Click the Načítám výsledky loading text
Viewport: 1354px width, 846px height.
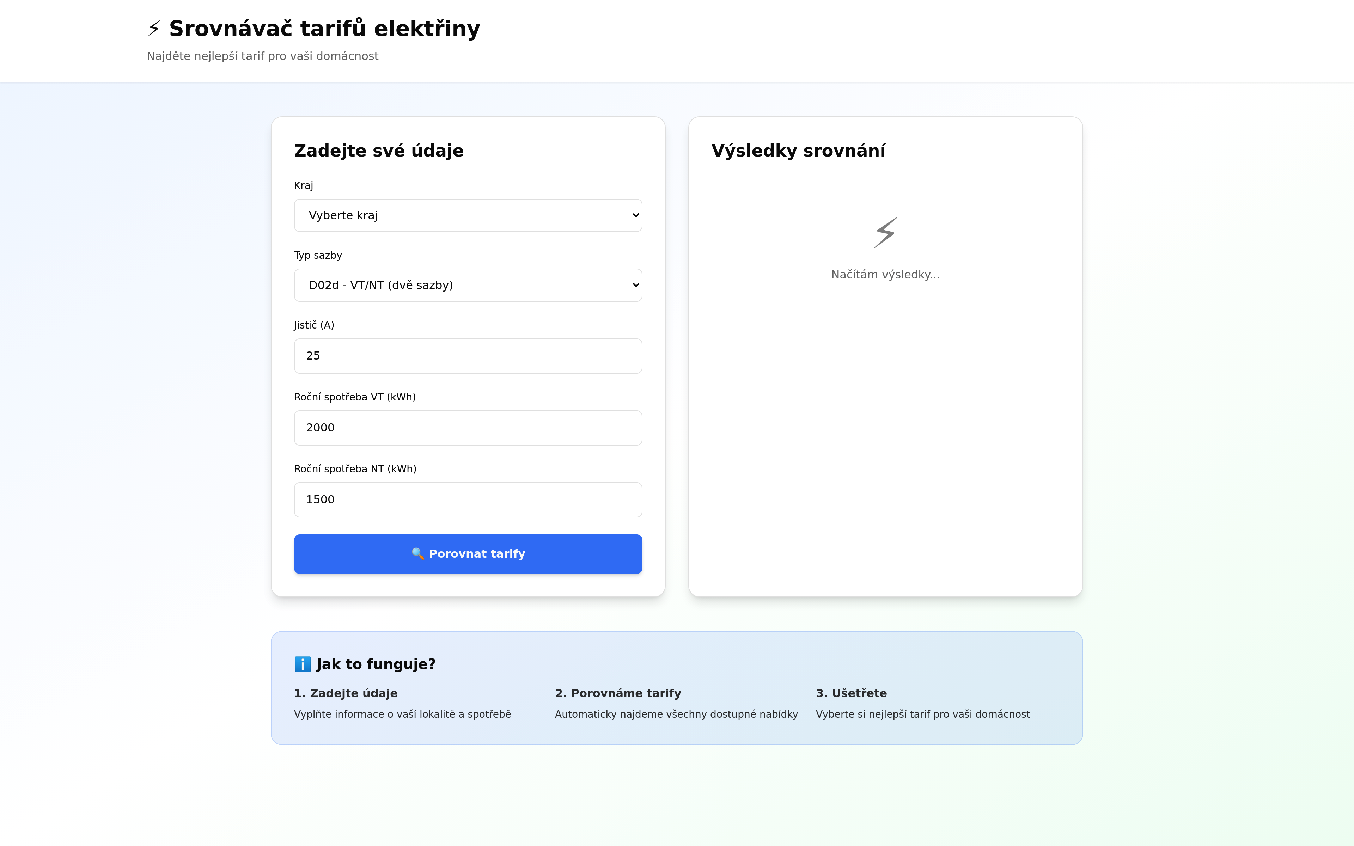[885, 275]
